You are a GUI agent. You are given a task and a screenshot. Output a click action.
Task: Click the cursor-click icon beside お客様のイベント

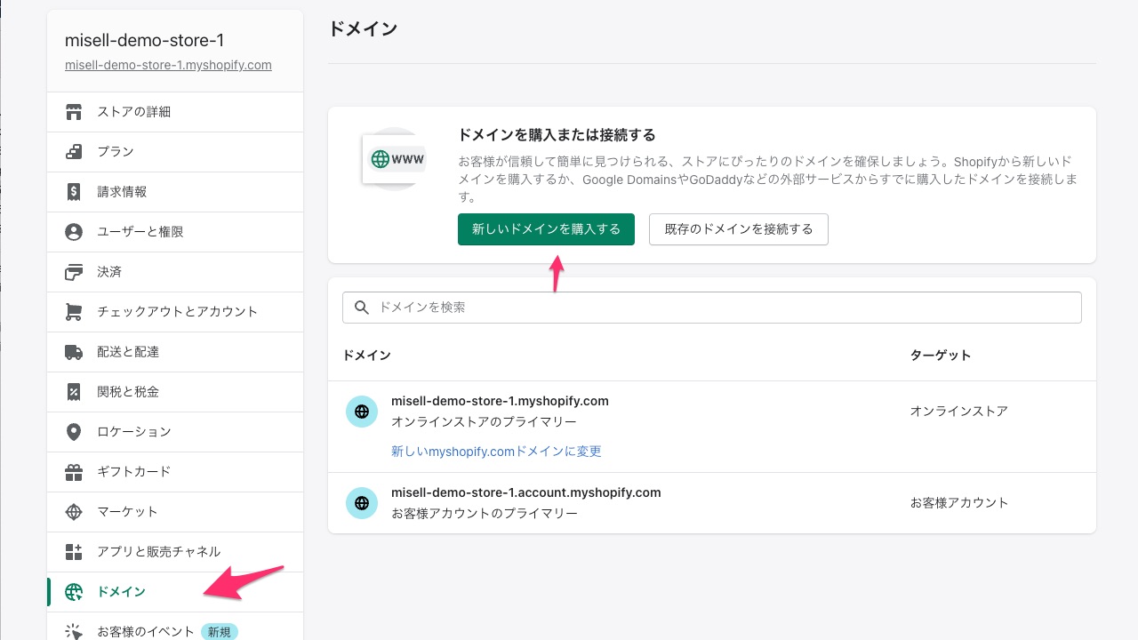click(74, 632)
